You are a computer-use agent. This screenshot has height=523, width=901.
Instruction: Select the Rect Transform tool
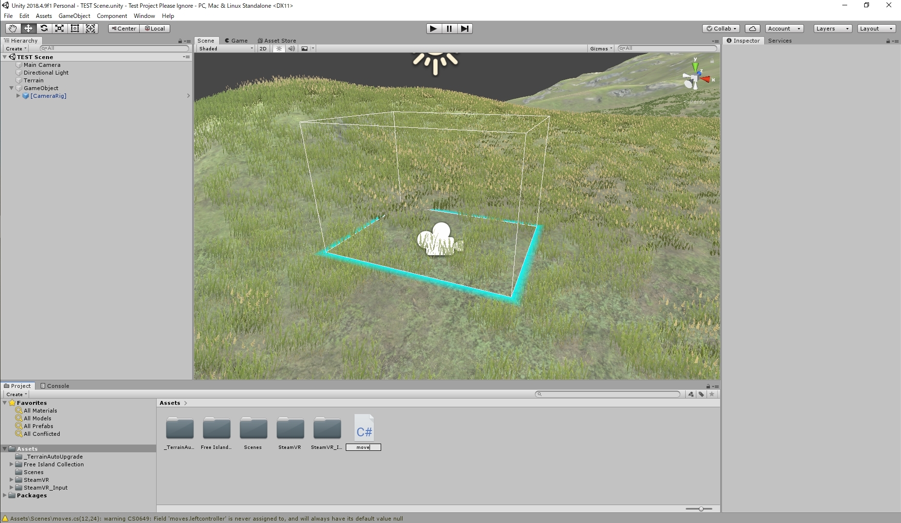[x=75, y=29]
